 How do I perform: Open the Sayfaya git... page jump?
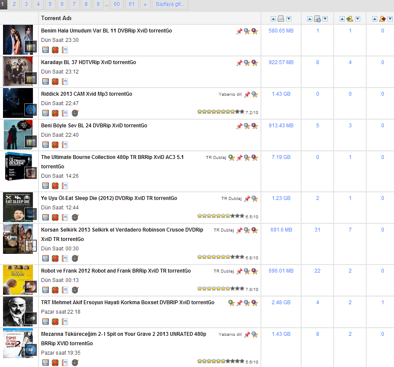click(170, 4)
